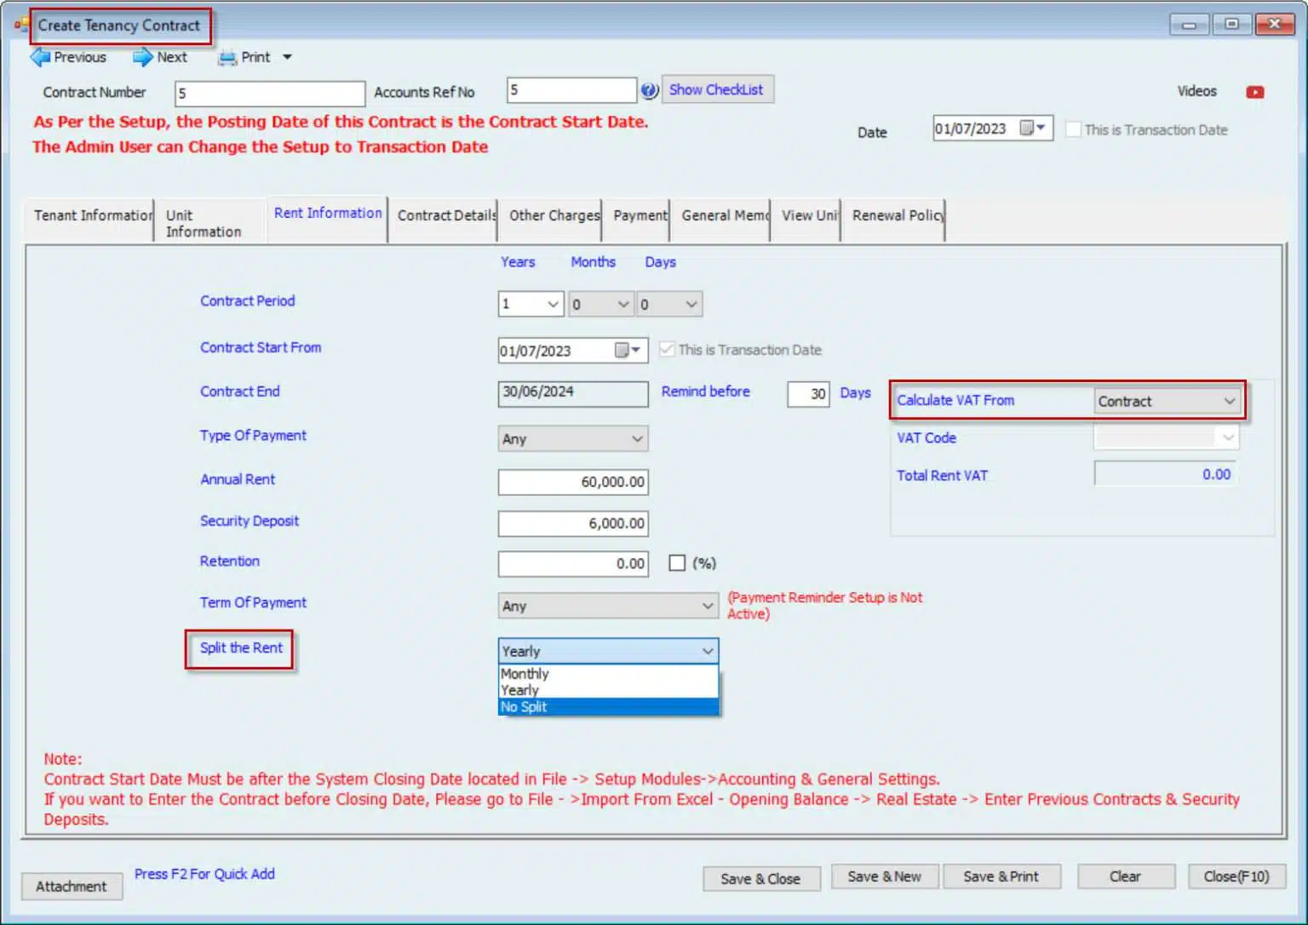Click the Show CheckList button
This screenshot has height=925, width=1308.
coord(716,90)
